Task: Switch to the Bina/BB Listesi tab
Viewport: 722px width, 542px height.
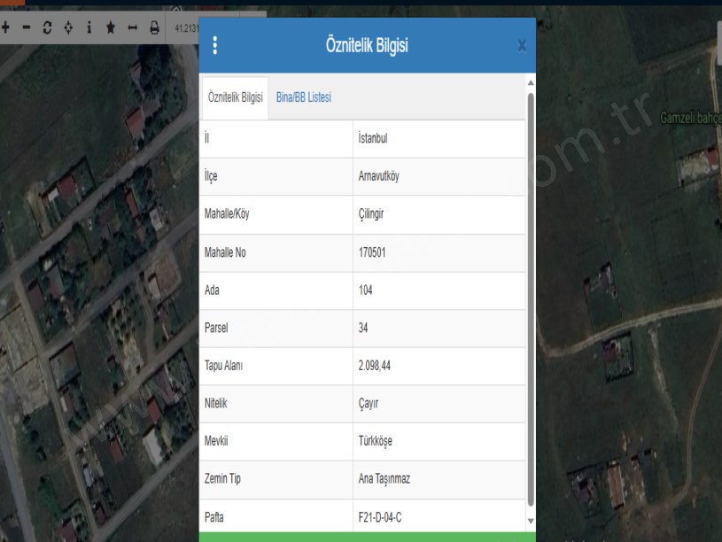Action: (303, 97)
